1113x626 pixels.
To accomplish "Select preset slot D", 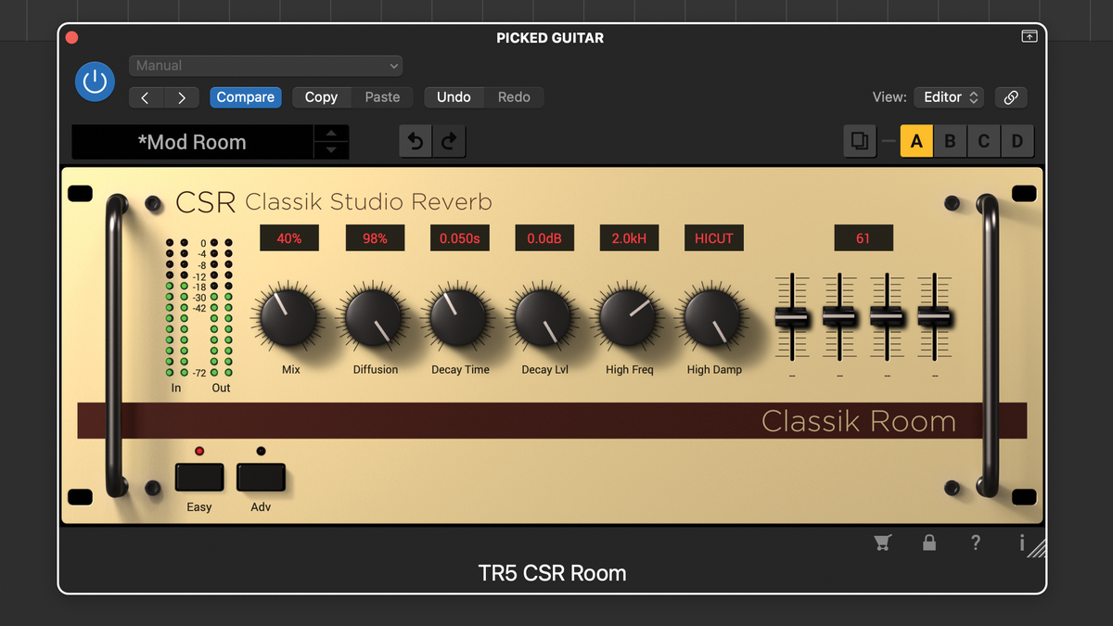I will (x=1017, y=141).
